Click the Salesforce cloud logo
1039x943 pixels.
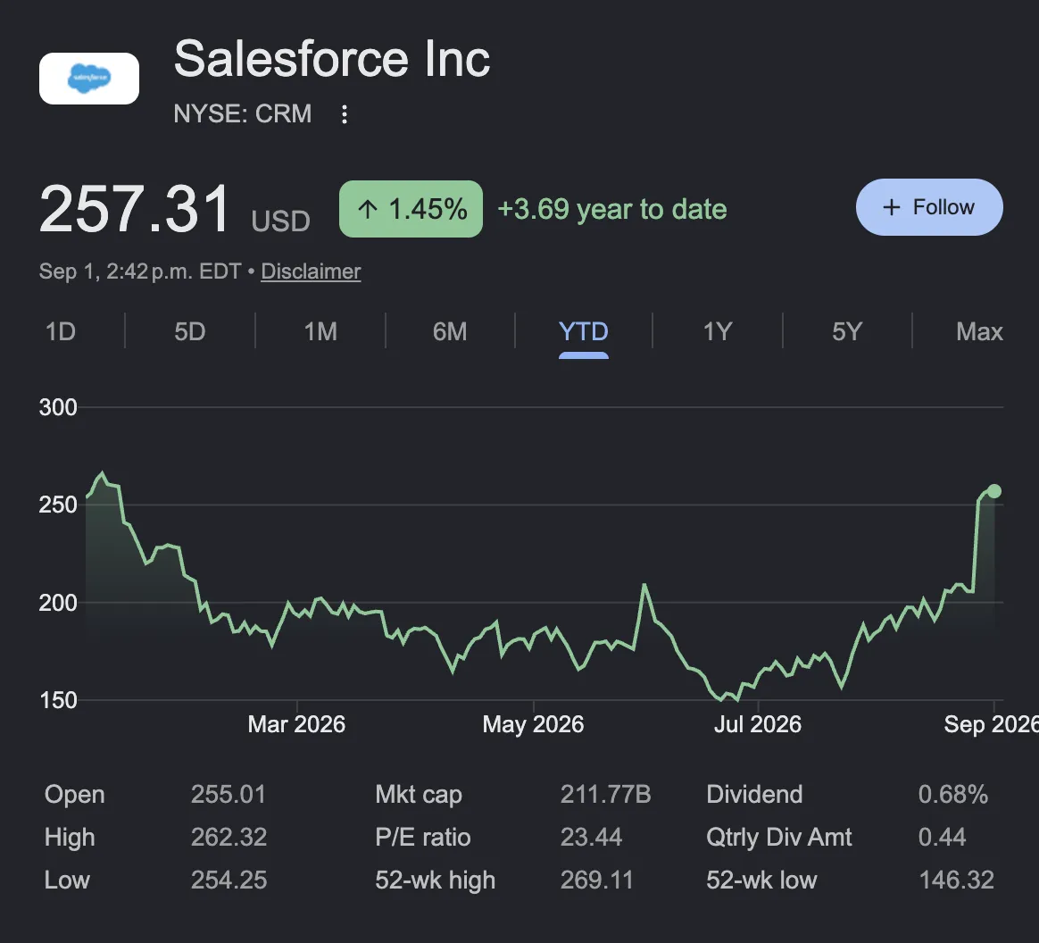tap(88, 79)
